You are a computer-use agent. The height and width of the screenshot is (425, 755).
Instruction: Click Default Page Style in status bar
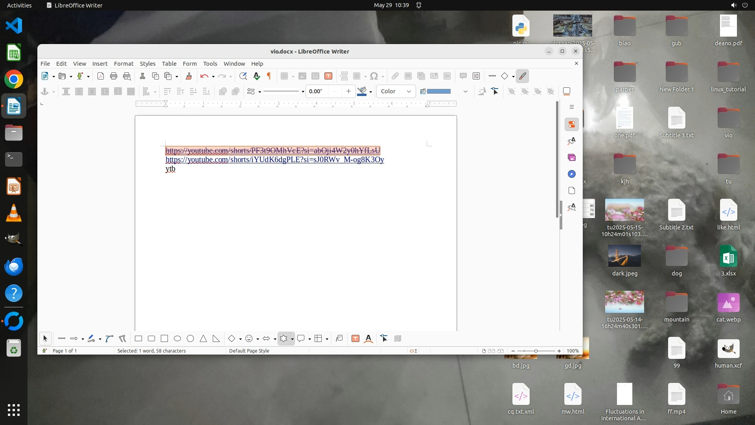[x=249, y=351]
